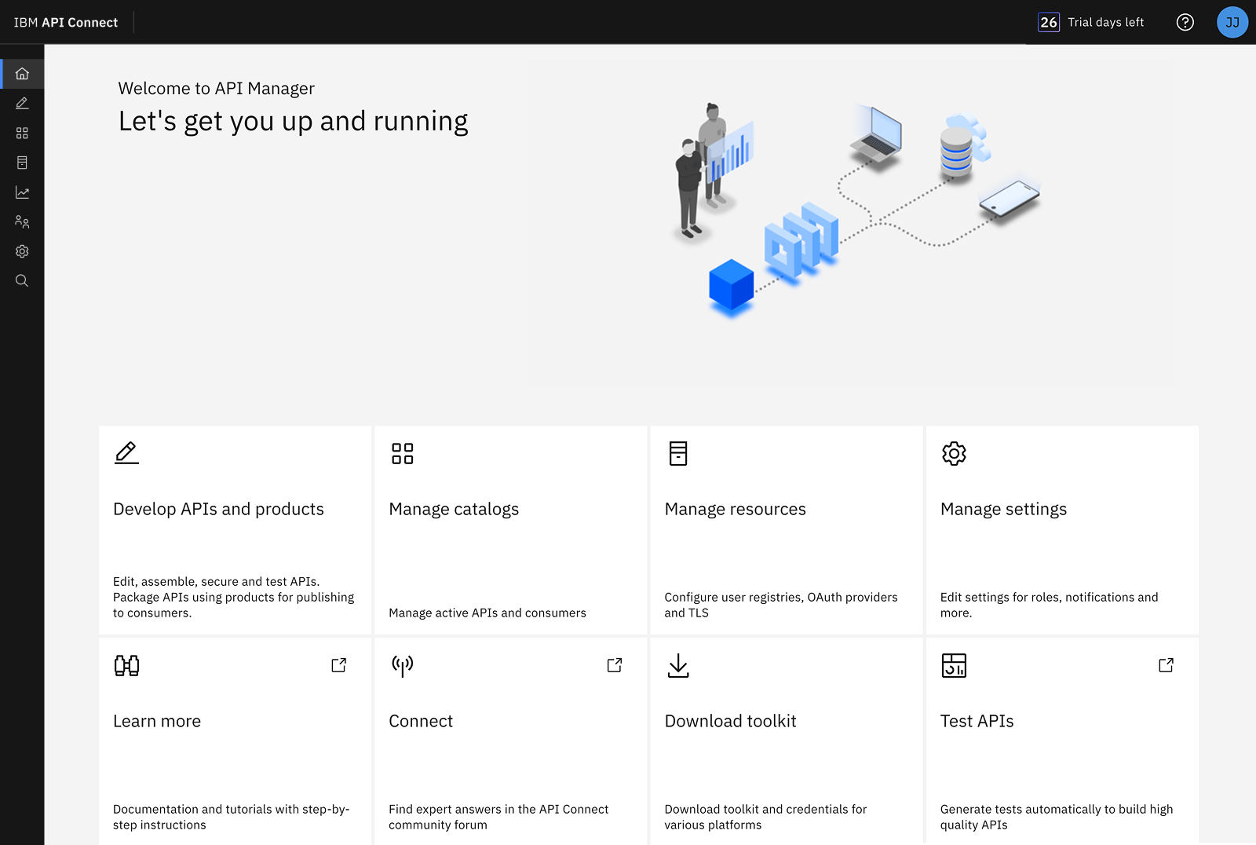Open the Develop APIs and products title
This screenshot has width=1256, height=845.
(218, 509)
